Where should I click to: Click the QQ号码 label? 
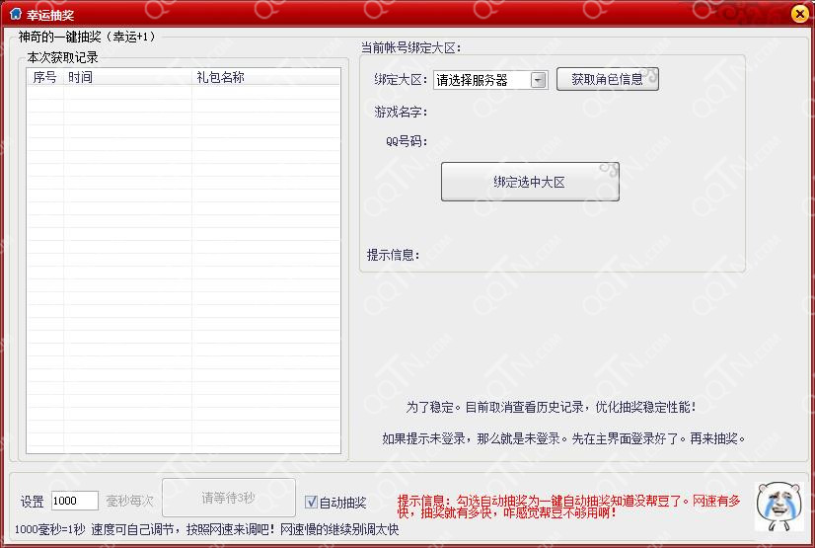click(407, 141)
